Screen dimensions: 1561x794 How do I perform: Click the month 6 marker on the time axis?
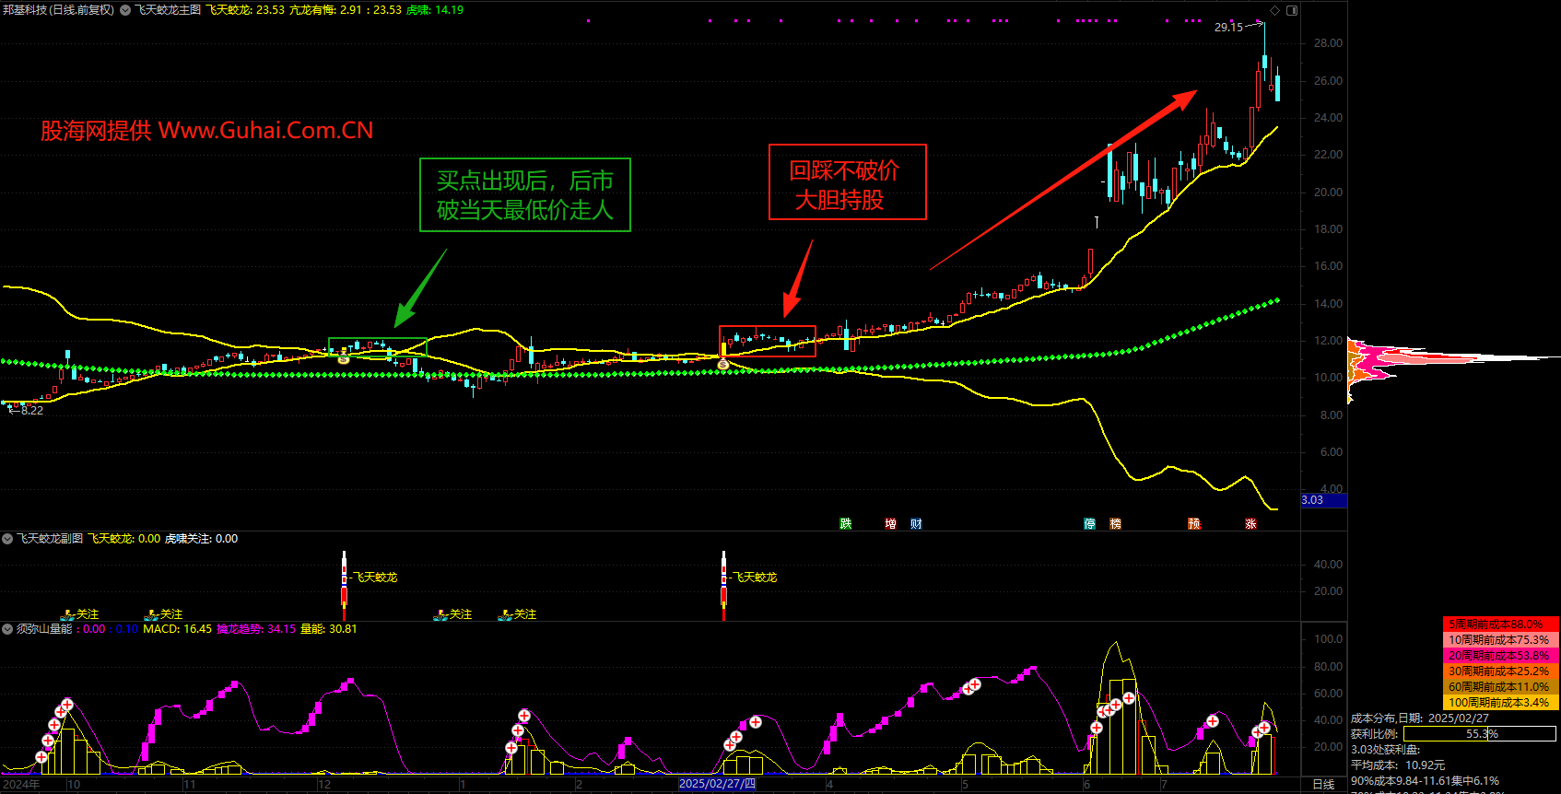tap(1086, 785)
